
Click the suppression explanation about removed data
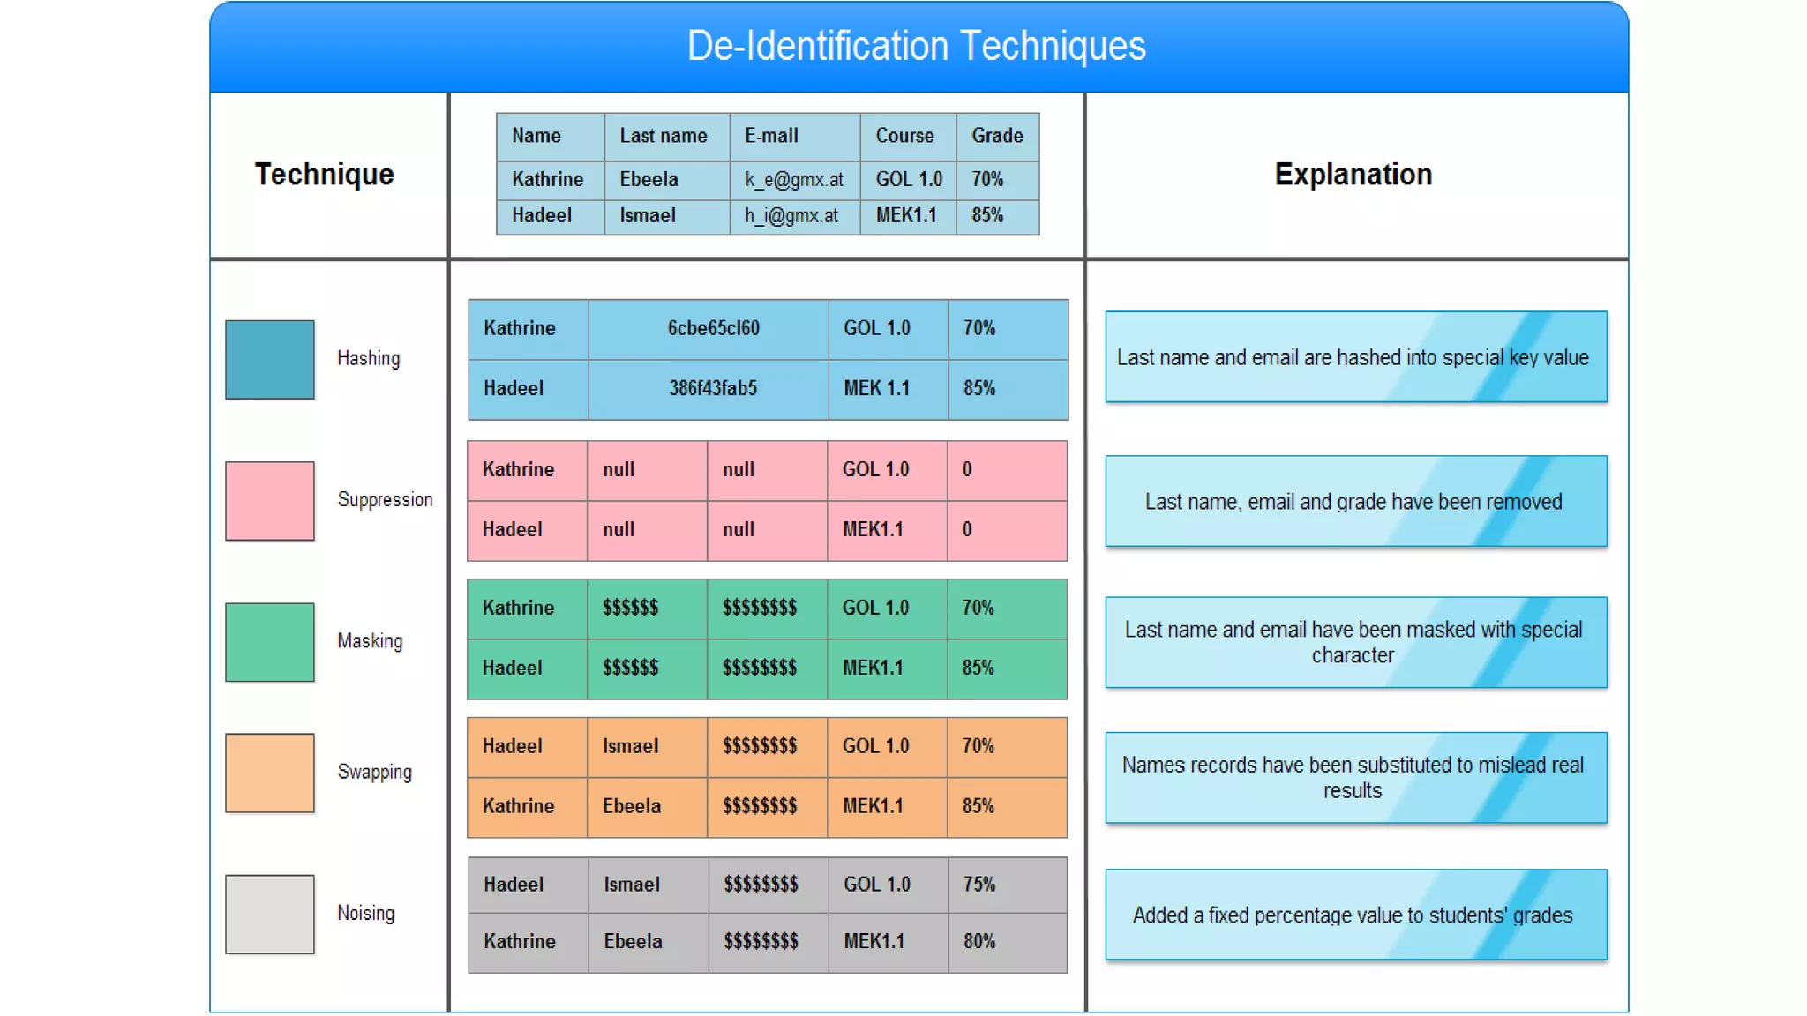coord(1355,501)
